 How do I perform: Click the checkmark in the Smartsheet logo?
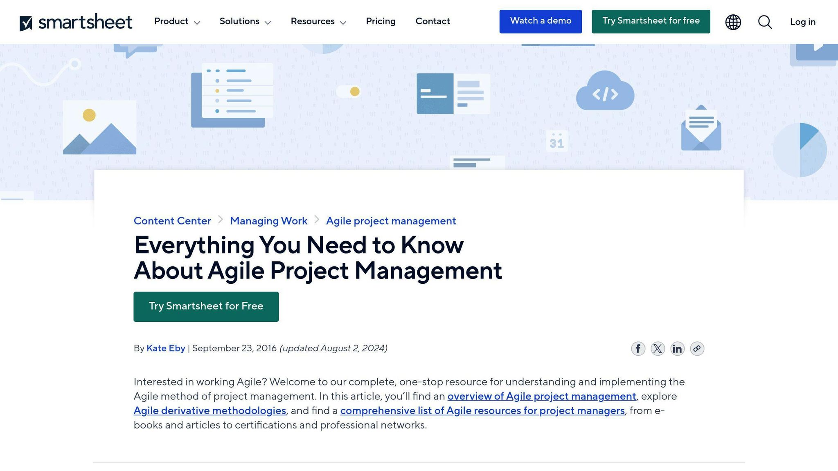point(26,22)
